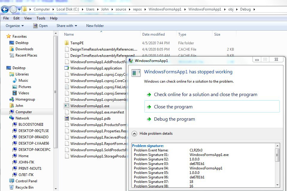The image size is (287, 191).
Task: Click the Forward navigation arrow in Explorer
Action: point(13,9)
